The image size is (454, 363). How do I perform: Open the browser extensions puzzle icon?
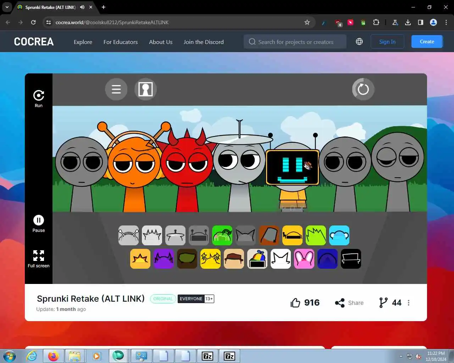click(376, 22)
